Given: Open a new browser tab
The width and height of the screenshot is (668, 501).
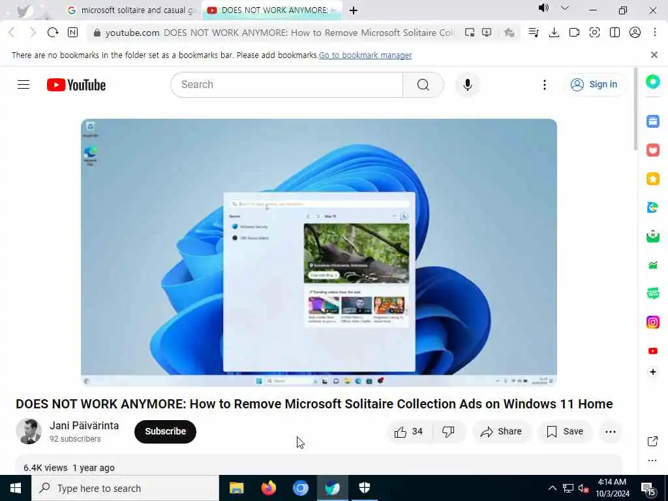Looking at the screenshot, I should pyautogui.click(x=354, y=10).
